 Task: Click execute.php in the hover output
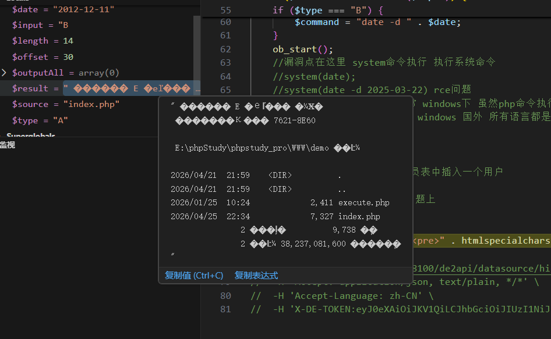click(363, 203)
